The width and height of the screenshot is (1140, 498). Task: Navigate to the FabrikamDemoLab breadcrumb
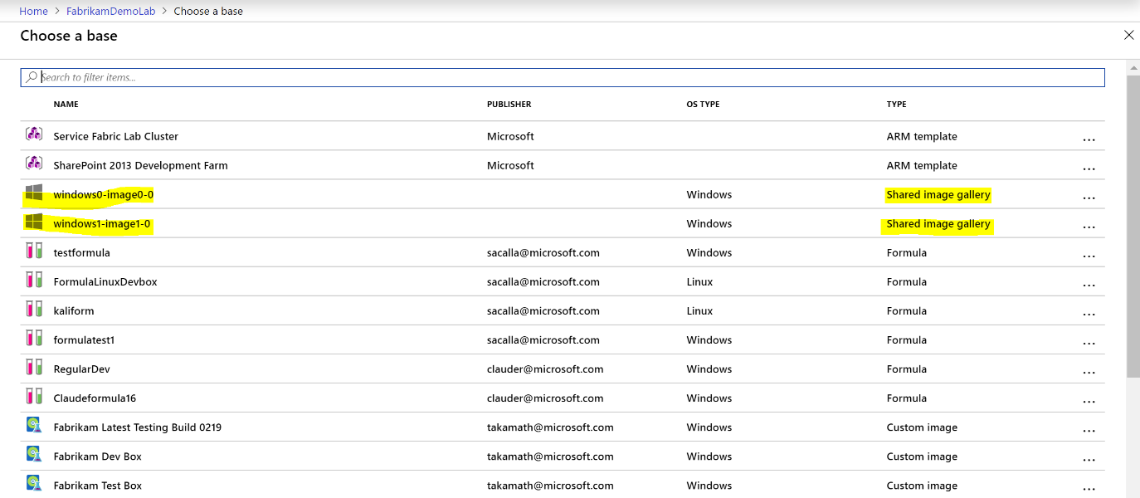[x=111, y=12]
